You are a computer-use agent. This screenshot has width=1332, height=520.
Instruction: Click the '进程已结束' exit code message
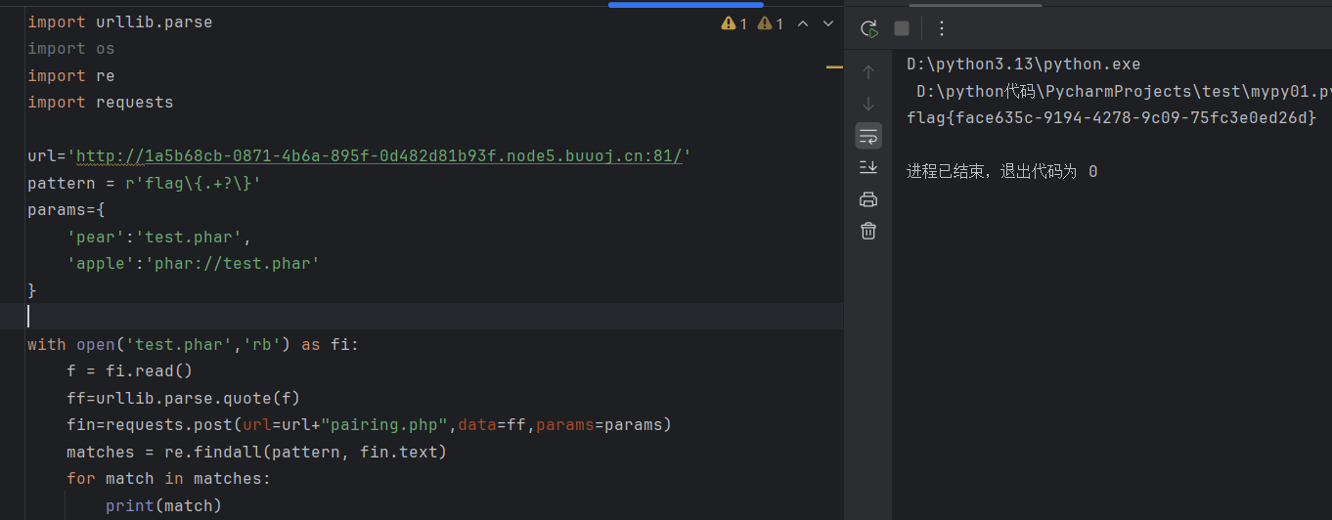pos(1001,171)
